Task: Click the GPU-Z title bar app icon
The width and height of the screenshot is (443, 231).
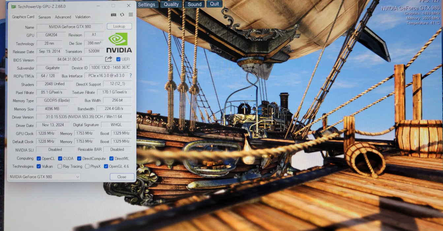Action: [14, 6]
